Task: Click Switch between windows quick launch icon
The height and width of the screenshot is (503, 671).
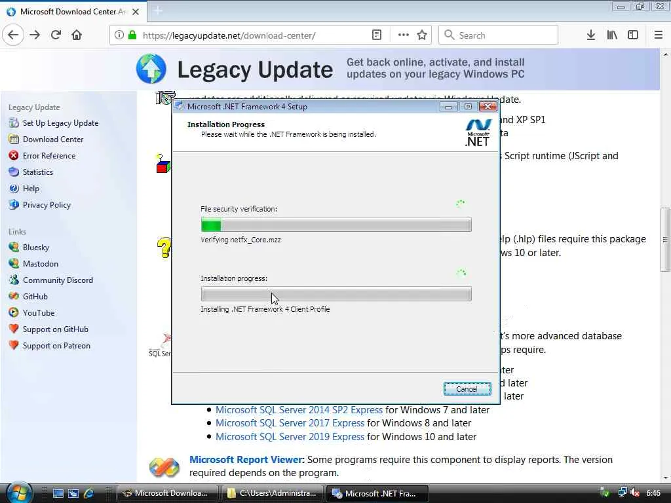Action: pos(73,493)
